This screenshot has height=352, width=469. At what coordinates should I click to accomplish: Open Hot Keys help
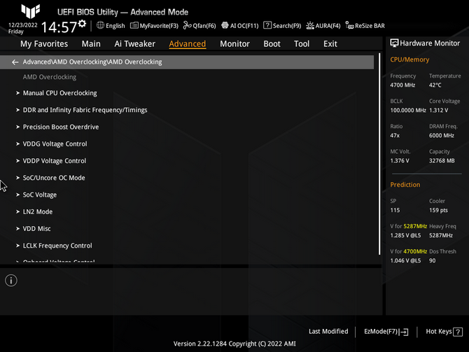pos(444,332)
